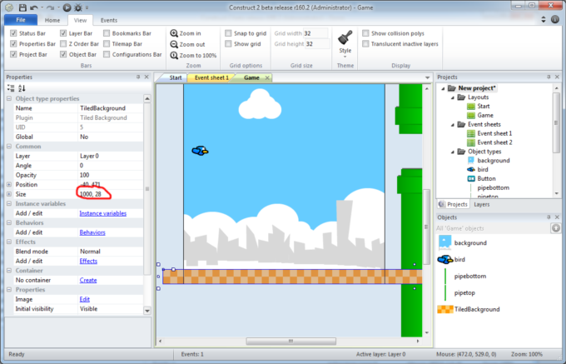The height and width of the screenshot is (364, 566).
Task: Click the Zoom in magnifier icon
Action: 174,33
